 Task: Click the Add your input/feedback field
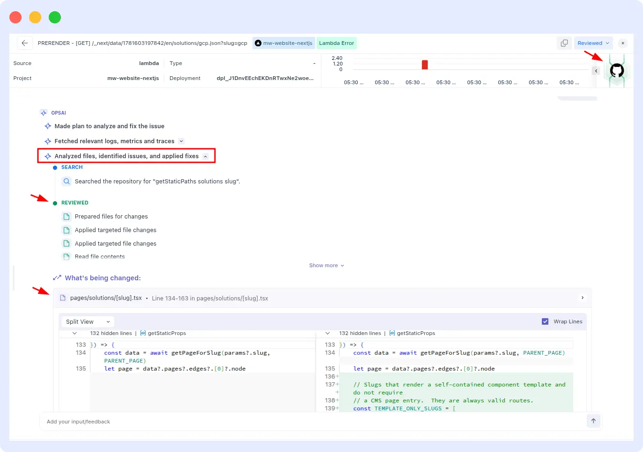[x=313, y=422]
